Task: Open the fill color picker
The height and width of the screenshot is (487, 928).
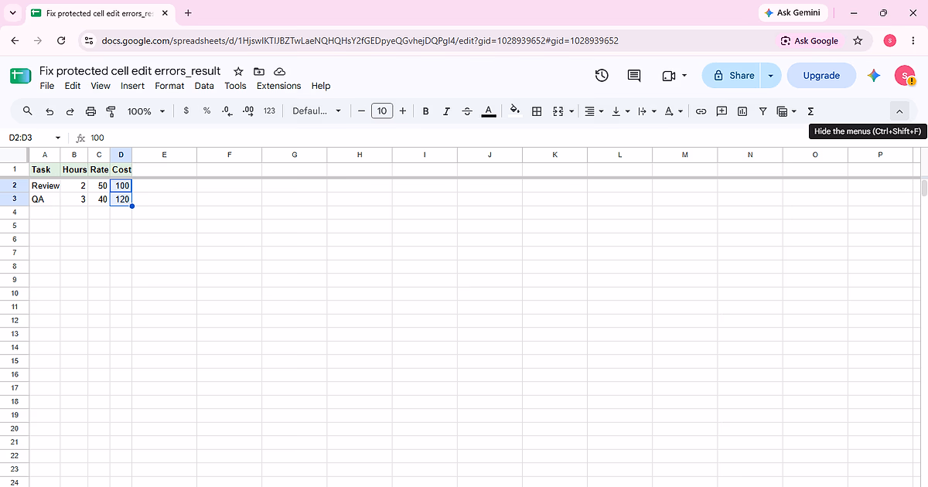Action: (515, 111)
